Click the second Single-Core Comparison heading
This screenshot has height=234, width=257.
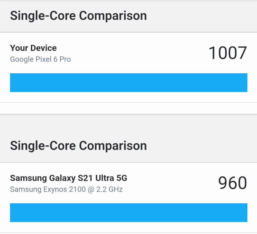click(x=78, y=146)
